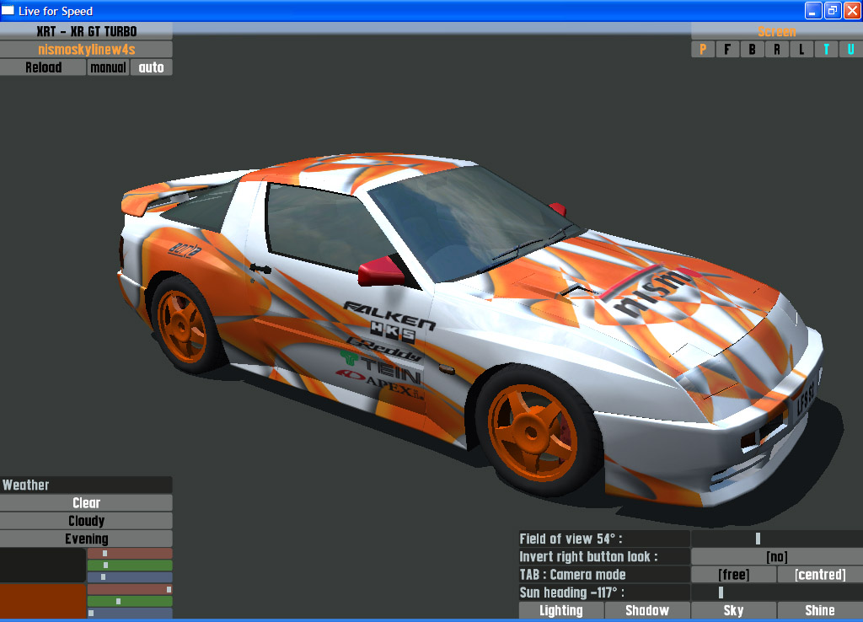Select the T top view button
This screenshot has width=863, height=622.
pos(826,50)
